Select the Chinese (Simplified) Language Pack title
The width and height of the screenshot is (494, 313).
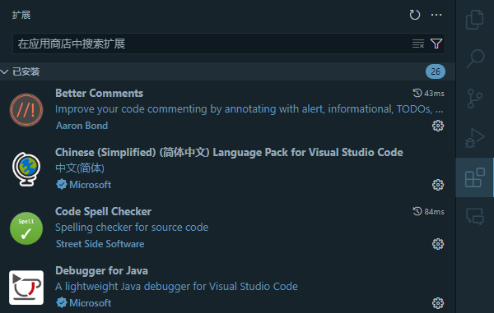[229, 153]
